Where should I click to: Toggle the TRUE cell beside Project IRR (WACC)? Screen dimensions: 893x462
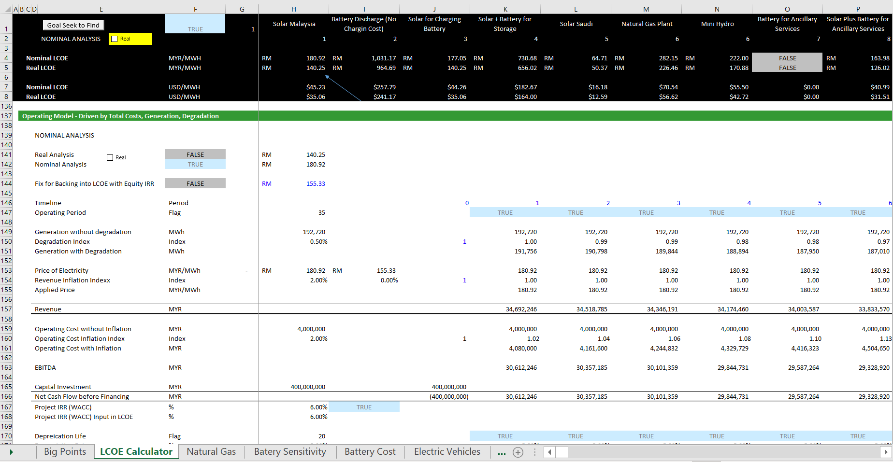[364, 407]
